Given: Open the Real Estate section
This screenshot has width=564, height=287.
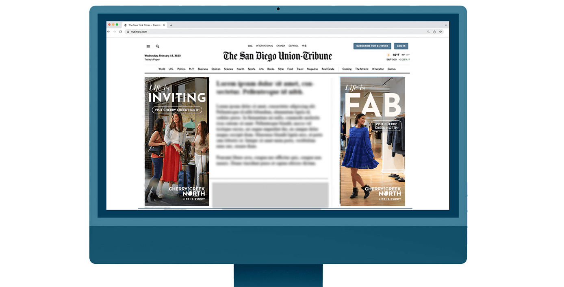Looking at the screenshot, I should pyautogui.click(x=328, y=69).
